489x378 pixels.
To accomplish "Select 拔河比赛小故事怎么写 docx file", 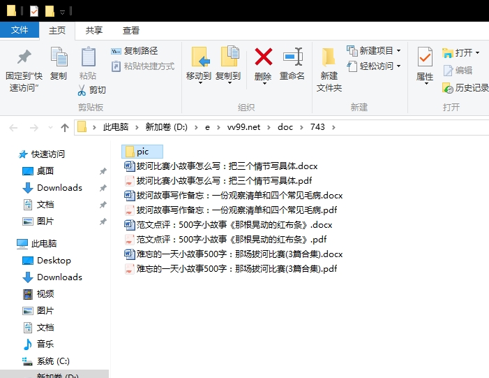I will point(221,166).
